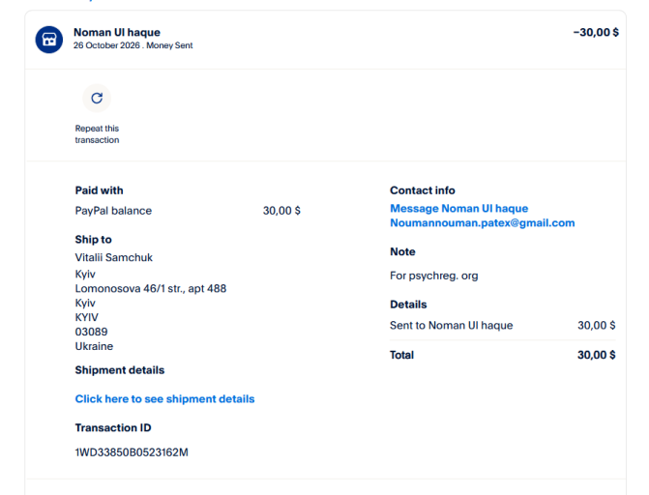Click the circular repeat arrow icon
The width and height of the screenshot is (649, 495).
click(97, 98)
